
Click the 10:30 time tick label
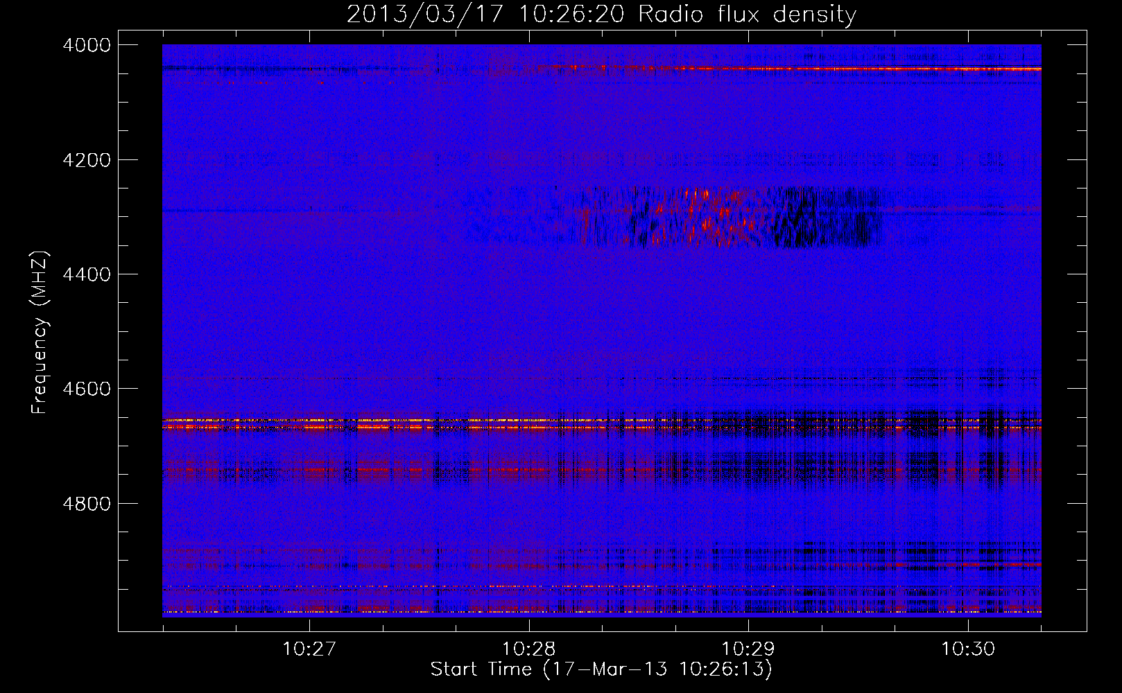click(967, 649)
